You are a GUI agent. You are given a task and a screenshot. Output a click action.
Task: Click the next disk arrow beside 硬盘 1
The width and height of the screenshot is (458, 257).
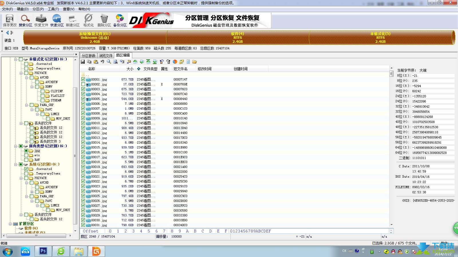12,33
